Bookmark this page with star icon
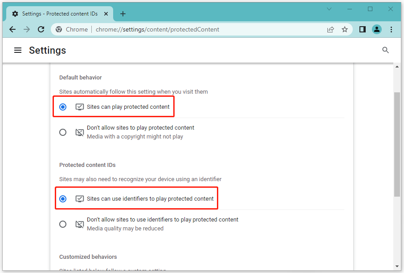The image size is (404, 273). point(344,29)
